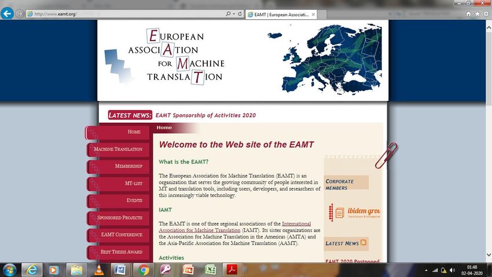Click the vertical scrollbar thumb

point(489,68)
